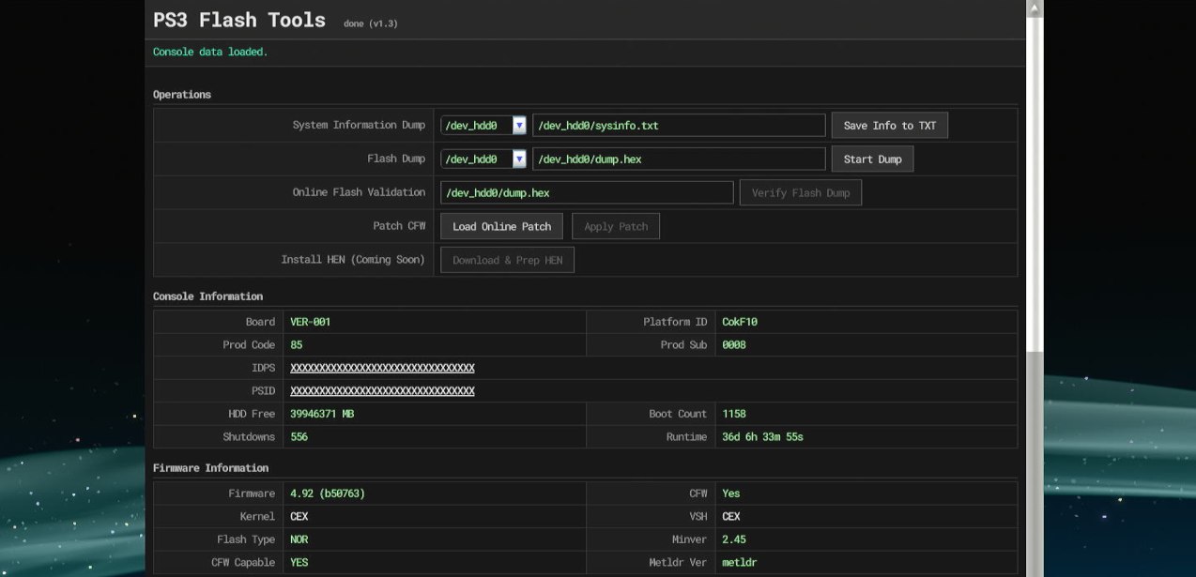Viewport: 1196px width, 577px height.
Task: Click the Firmware Information section heading
Action: [210, 467]
